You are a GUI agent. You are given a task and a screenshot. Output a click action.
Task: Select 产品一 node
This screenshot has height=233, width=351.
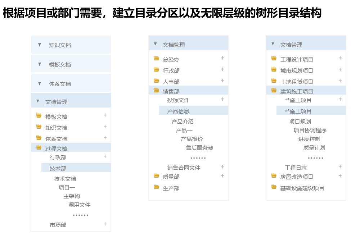(184, 130)
